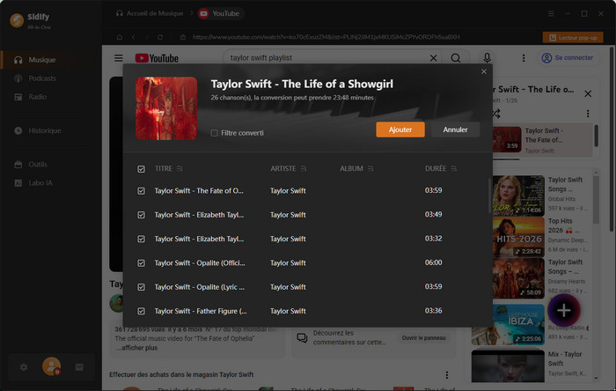Viewport: 616px width, 391px height.
Task: Open Podcasts in the Sidify sidebar
Action: coord(42,78)
